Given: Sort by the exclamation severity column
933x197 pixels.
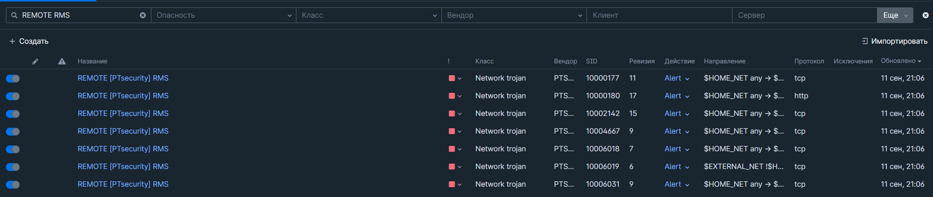Looking at the screenshot, I should pyautogui.click(x=448, y=61).
